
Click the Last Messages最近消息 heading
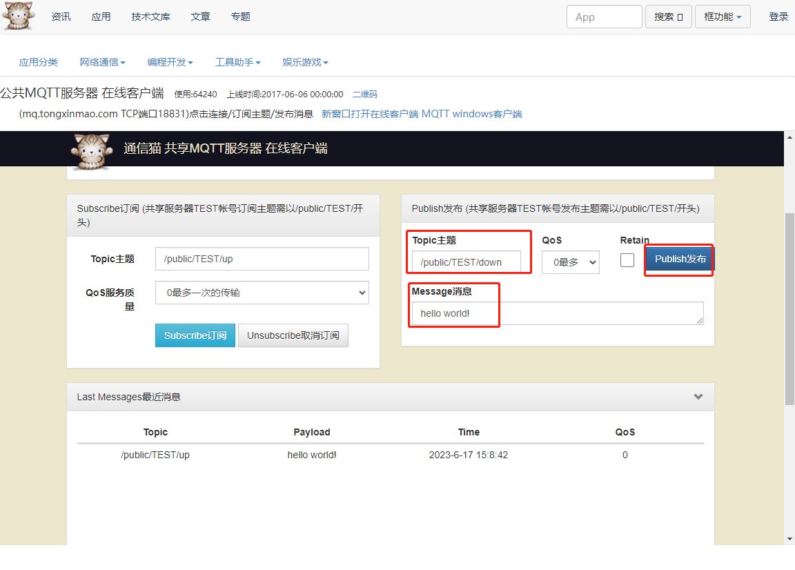[x=129, y=397]
